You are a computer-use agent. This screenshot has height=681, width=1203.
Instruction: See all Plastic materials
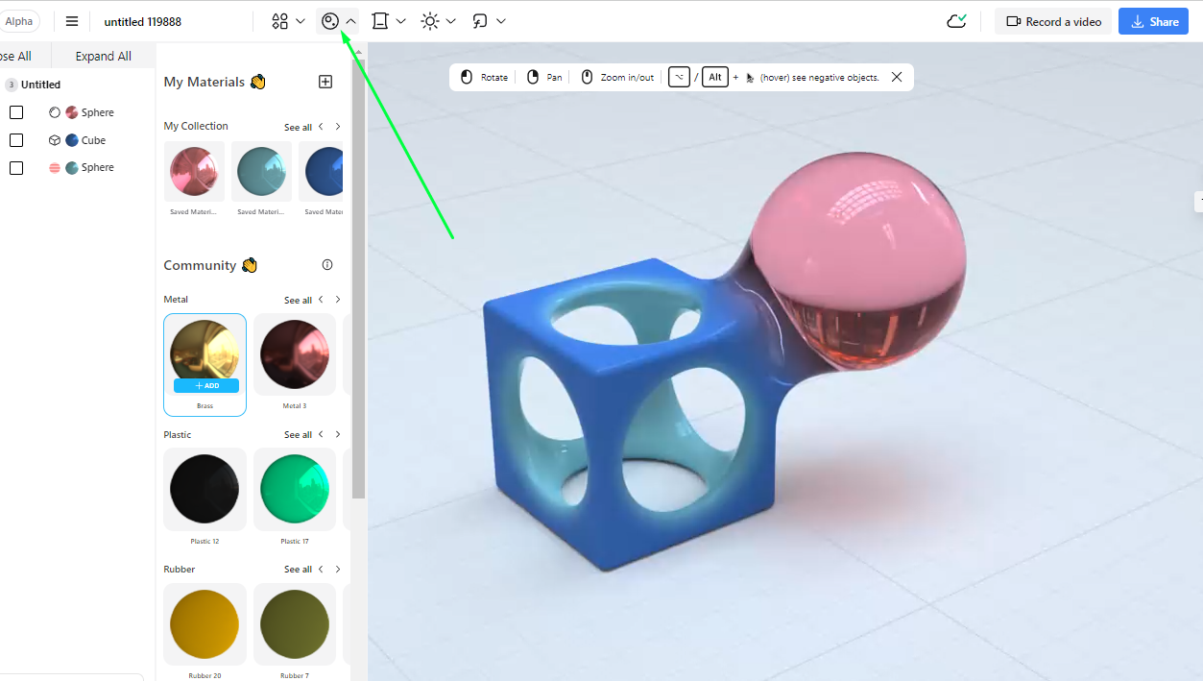pos(298,434)
